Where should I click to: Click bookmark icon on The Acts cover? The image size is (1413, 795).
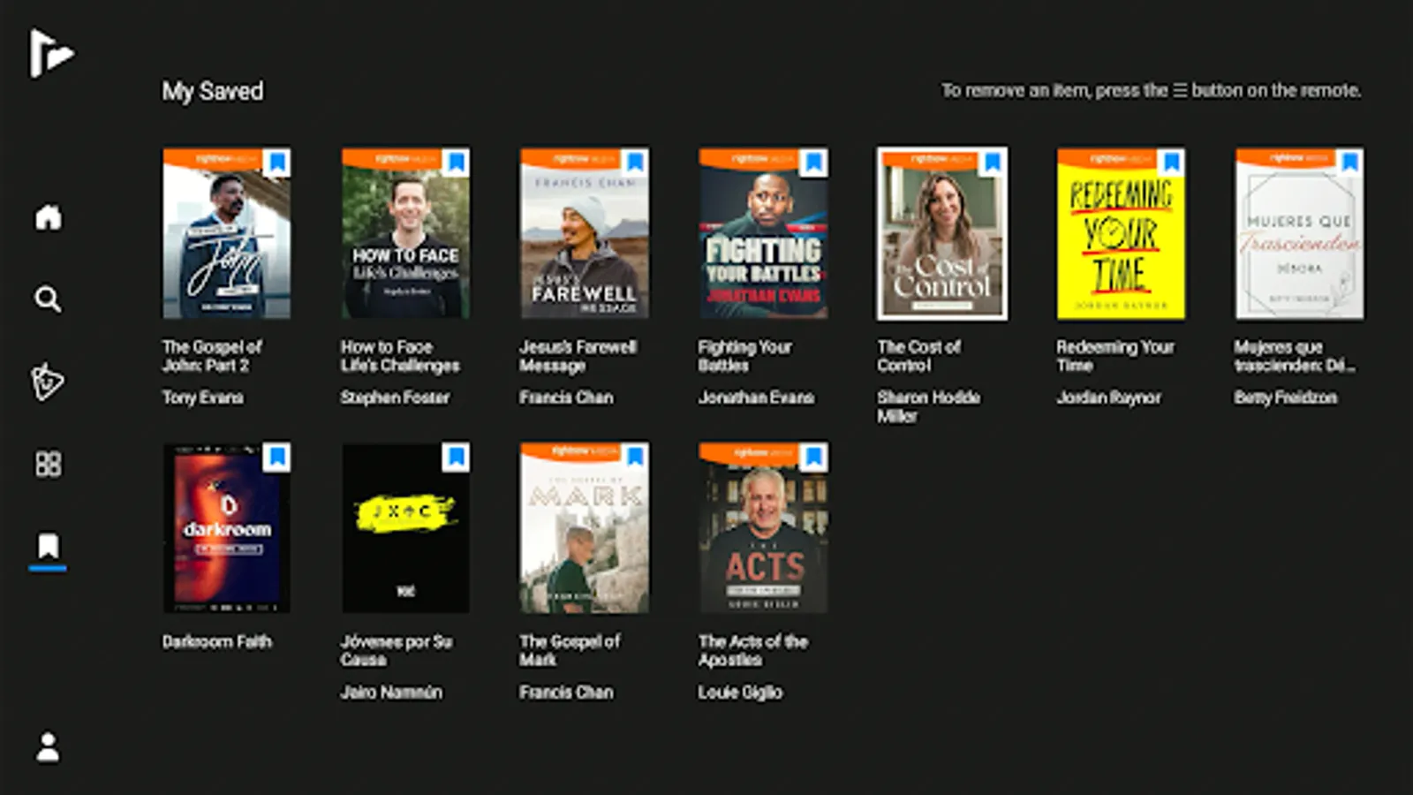point(813,457)
